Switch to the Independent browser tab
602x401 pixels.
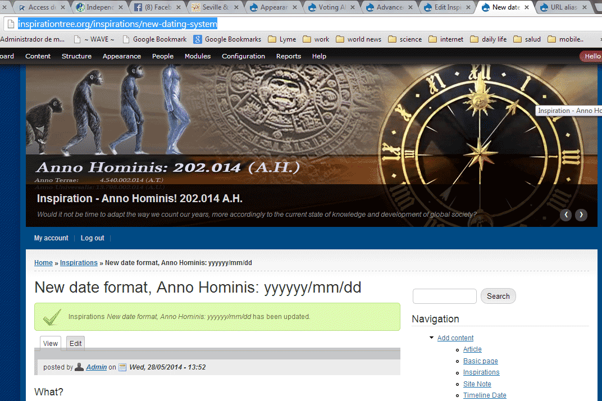point(99,7)
